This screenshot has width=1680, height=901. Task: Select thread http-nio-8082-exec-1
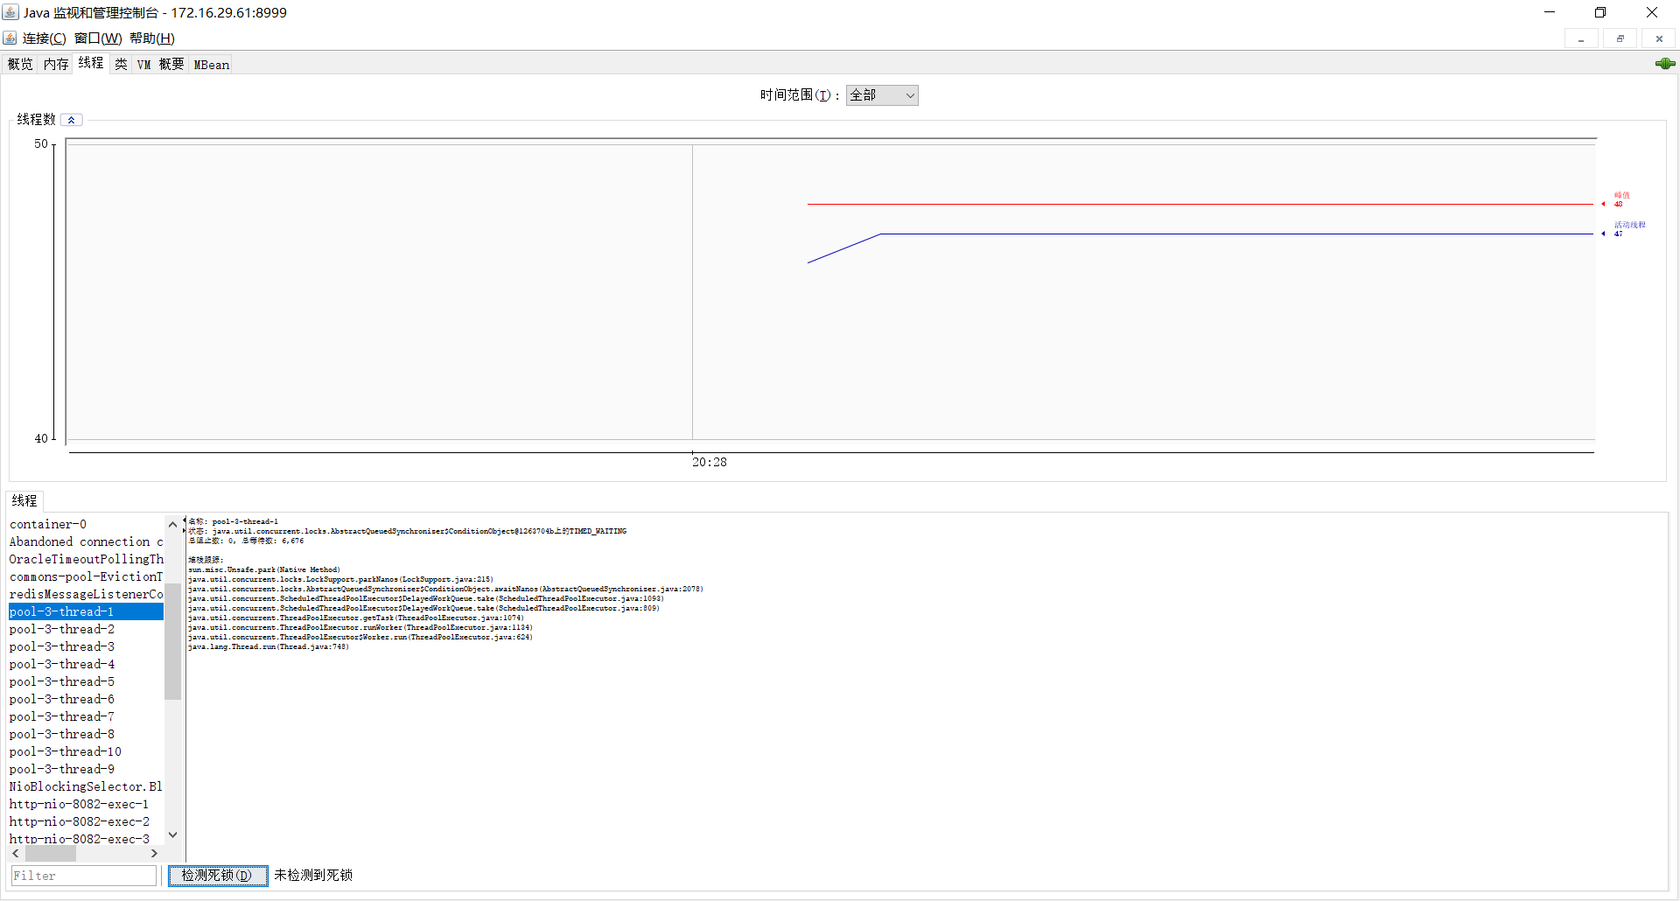click(86, 804)
